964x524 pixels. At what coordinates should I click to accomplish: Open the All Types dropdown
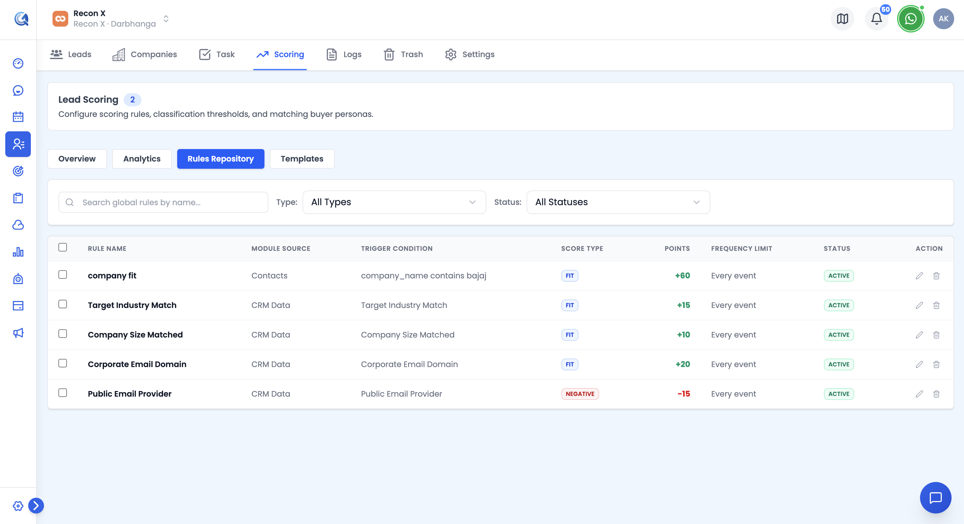(x=394, y=202)
